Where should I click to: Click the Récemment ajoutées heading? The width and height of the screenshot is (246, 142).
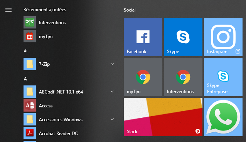45,10
